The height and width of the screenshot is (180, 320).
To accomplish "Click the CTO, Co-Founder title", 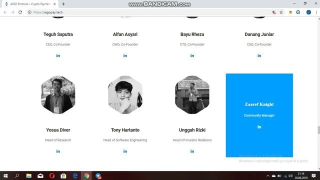I will pyautogui.click(x=192, y=44).
